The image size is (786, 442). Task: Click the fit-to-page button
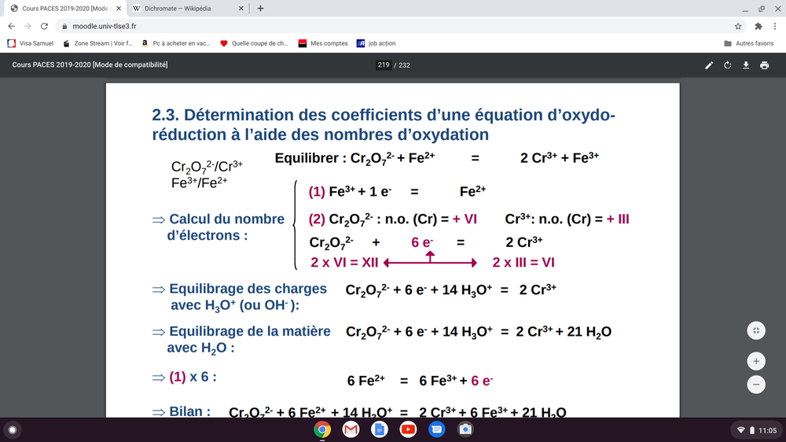pyautogui.click(x=755, y=331)
